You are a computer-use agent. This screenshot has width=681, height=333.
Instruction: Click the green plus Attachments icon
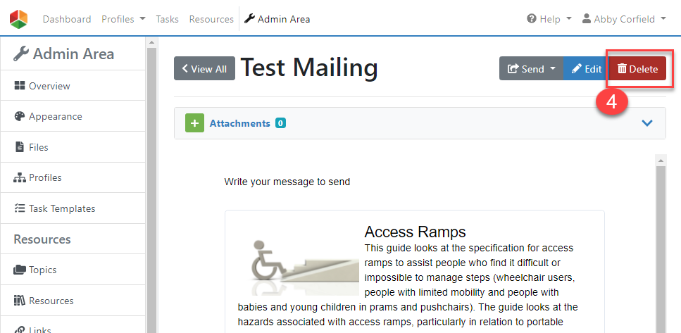[194, 123]
